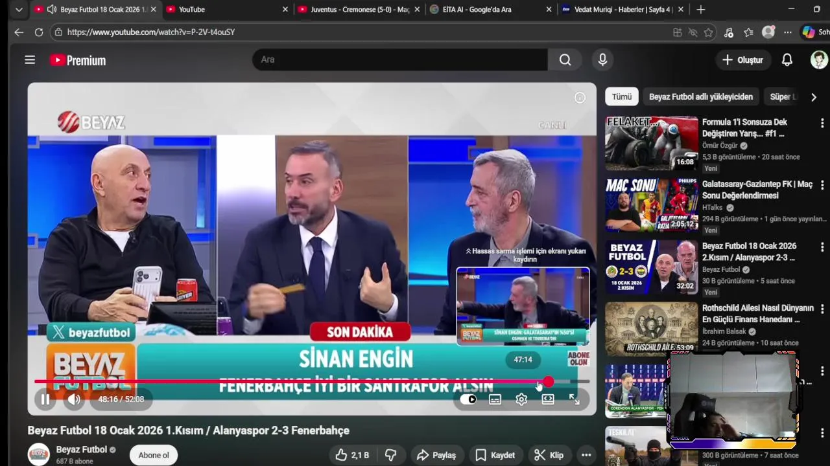Start voice search with the microphone icon
The width and height of the screenshot is (830, 466).
click(602, 60)
